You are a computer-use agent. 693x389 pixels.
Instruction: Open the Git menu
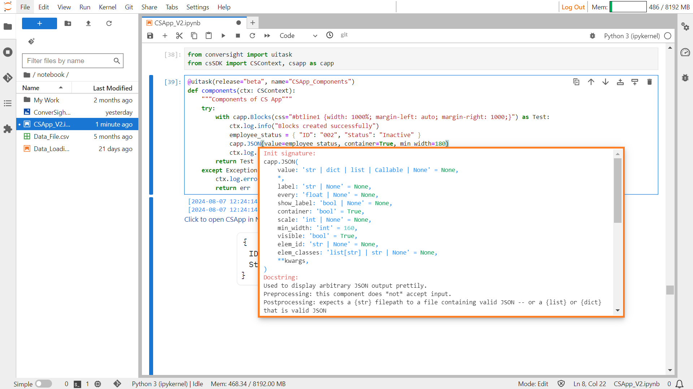[x=129, y=7]
